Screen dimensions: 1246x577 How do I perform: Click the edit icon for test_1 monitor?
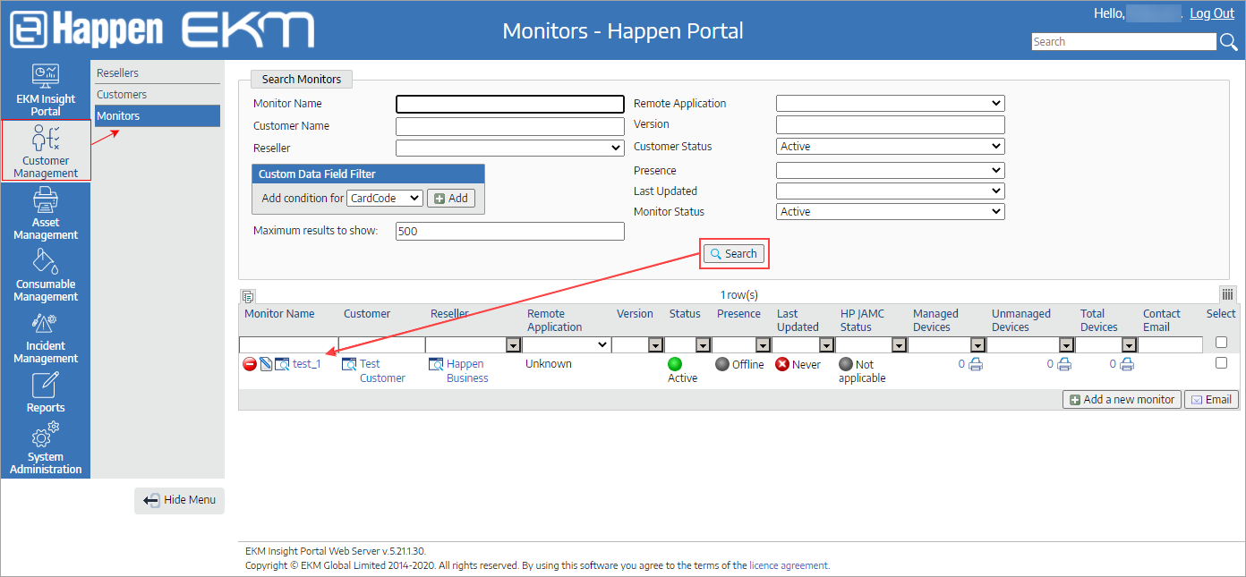click(x=266, y=364)
